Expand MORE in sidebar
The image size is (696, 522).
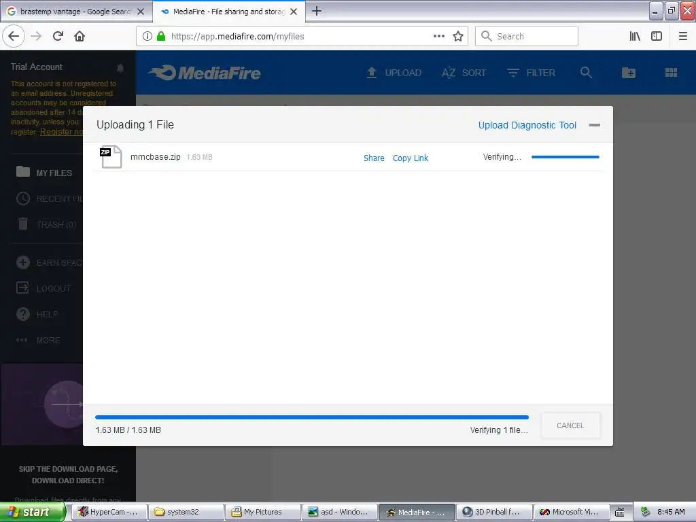(38, 340)
